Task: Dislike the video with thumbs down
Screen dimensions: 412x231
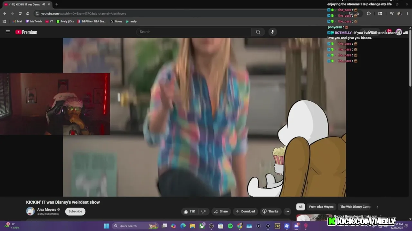Action: click(x=203, y=211)
